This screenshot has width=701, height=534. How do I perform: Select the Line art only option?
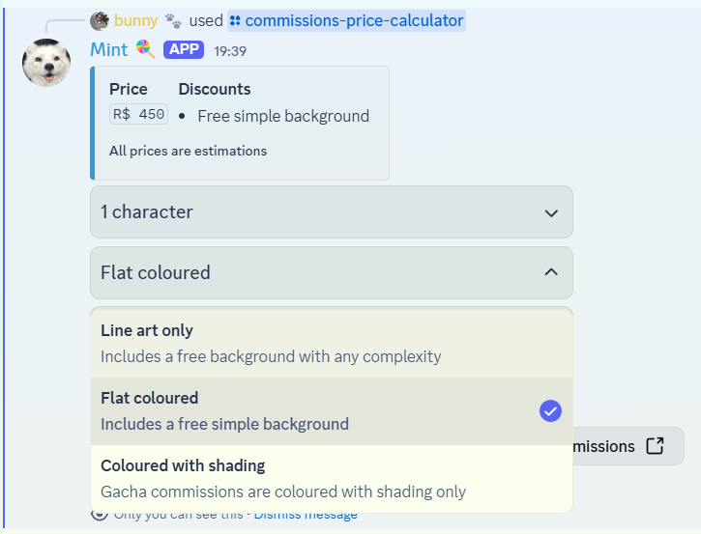tap(332, 344)
